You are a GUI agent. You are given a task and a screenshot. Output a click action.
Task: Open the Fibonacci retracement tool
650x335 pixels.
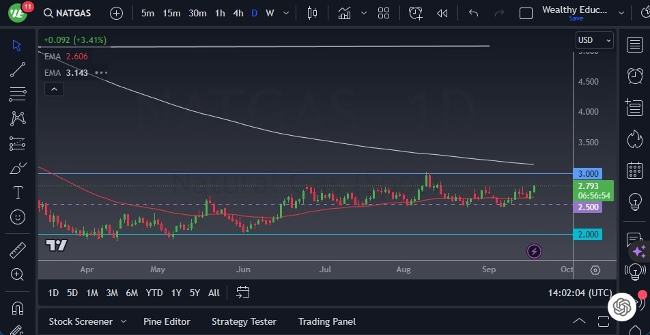[18, 93]
